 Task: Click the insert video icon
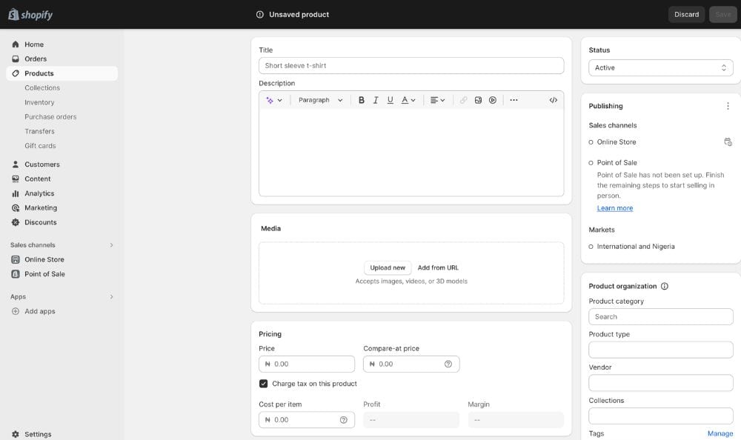493,100
